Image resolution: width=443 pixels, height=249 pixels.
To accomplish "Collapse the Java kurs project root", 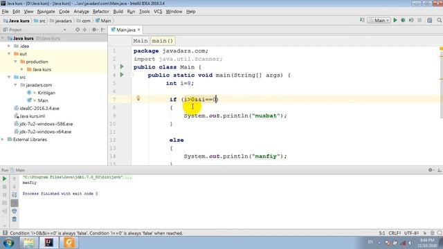I will [3, 38].
